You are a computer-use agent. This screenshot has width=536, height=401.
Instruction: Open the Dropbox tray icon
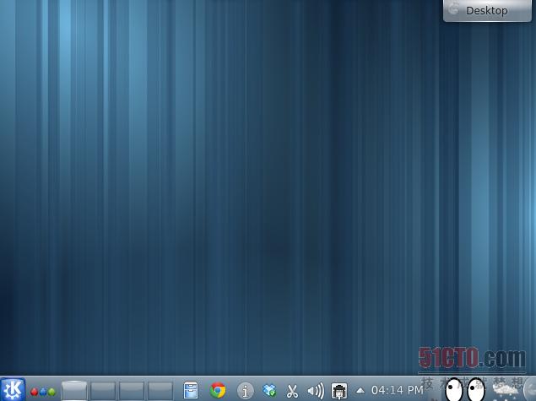click(269, 390)
